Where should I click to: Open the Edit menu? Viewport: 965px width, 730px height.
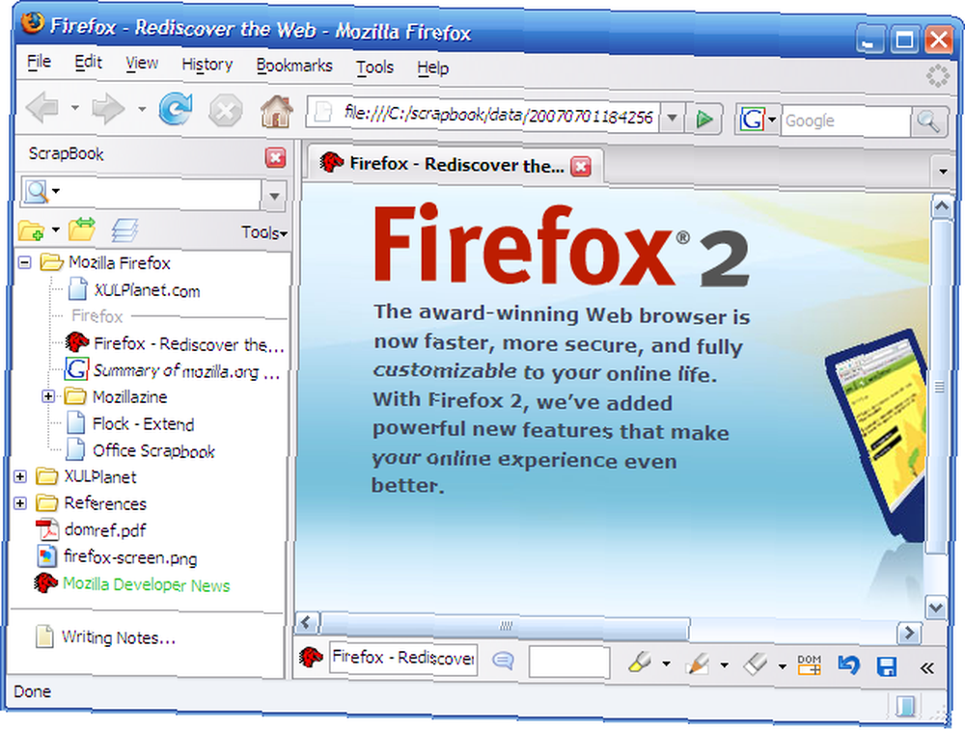click(x=88, y=62)
